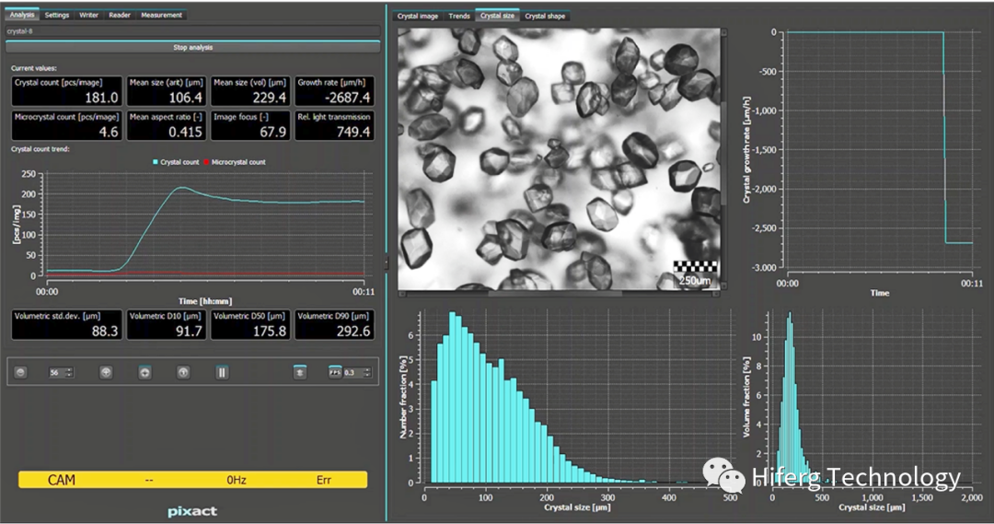Open the Reader tab
The height and width of the screenshot is (524, 994).
pos(119,15)
